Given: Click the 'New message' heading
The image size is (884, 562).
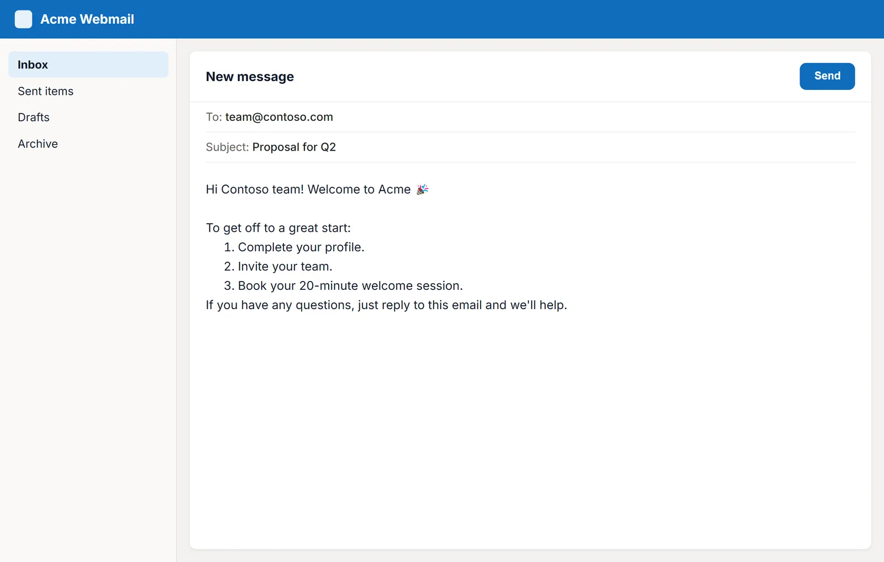Looking at the screenshot, I should [x=250, y=77].
